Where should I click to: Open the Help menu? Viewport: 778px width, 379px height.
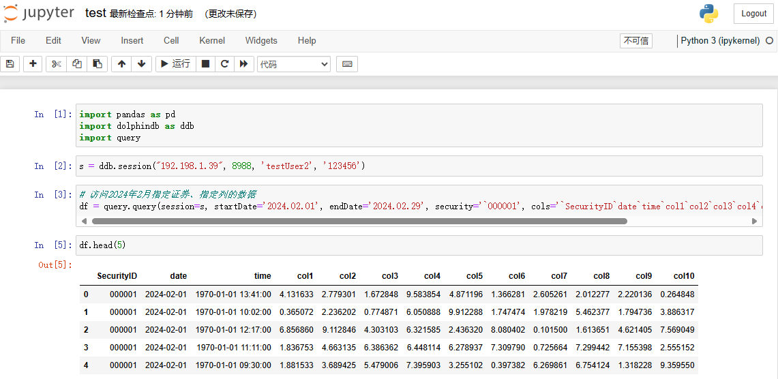[307, 41]
